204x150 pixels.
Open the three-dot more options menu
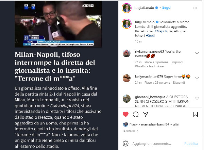click(195, 8)
